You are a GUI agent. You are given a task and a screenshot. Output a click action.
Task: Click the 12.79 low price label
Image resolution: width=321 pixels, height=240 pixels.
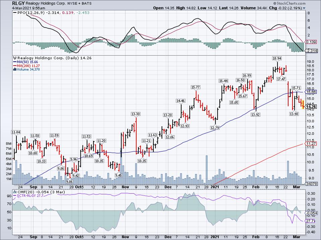tap(215, 128)
